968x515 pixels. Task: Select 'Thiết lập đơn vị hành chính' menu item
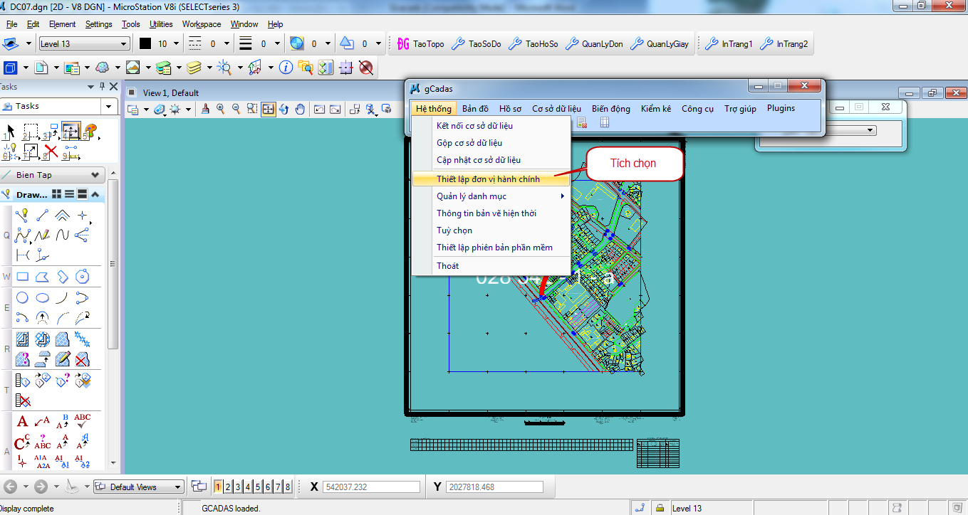tap(488, 179)
